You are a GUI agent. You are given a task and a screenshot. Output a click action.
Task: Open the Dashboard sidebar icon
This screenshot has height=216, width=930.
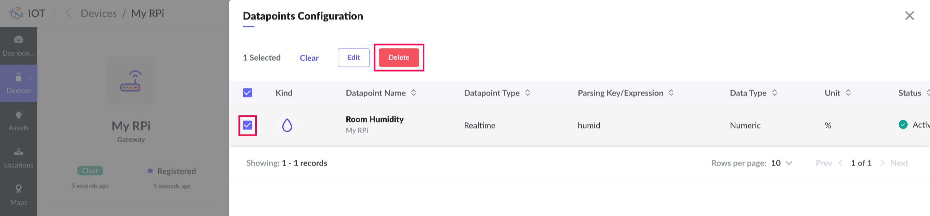click(x=19, y=40)
